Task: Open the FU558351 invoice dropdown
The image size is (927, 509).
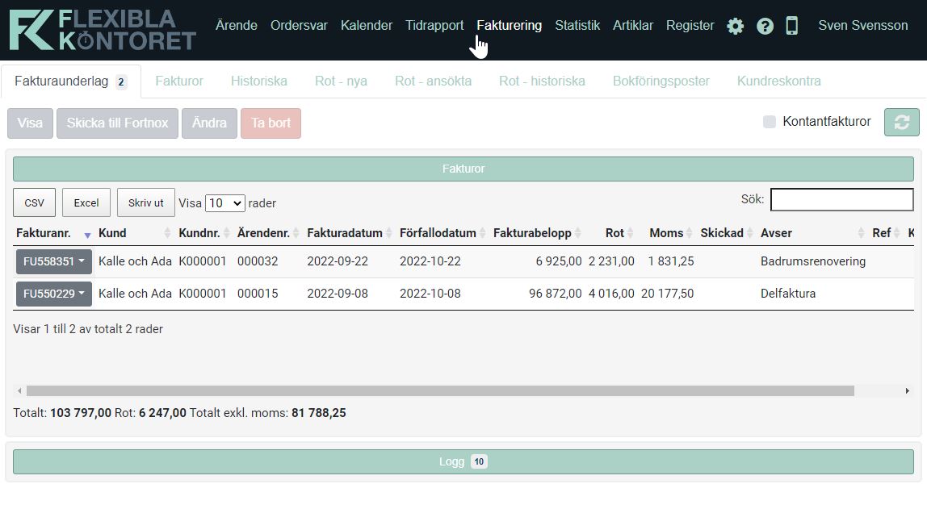Action: [53, 261]
